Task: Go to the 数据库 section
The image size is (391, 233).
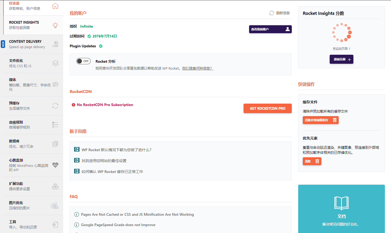Action: coord(33,144)
